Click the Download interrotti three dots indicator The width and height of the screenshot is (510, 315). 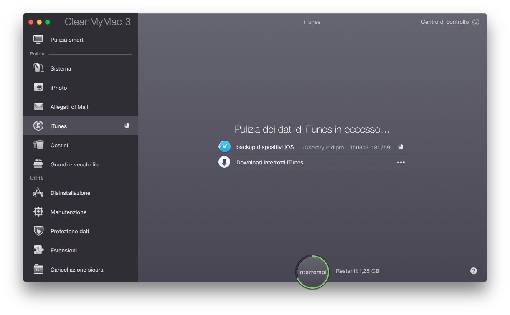pyautogui.click(x=401, y=162)
